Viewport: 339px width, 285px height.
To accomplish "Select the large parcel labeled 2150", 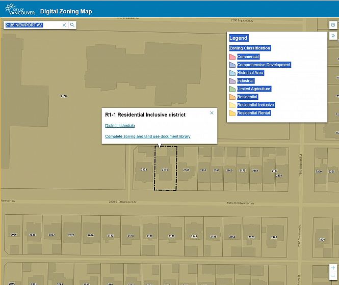I will click(x=64, y=96).
